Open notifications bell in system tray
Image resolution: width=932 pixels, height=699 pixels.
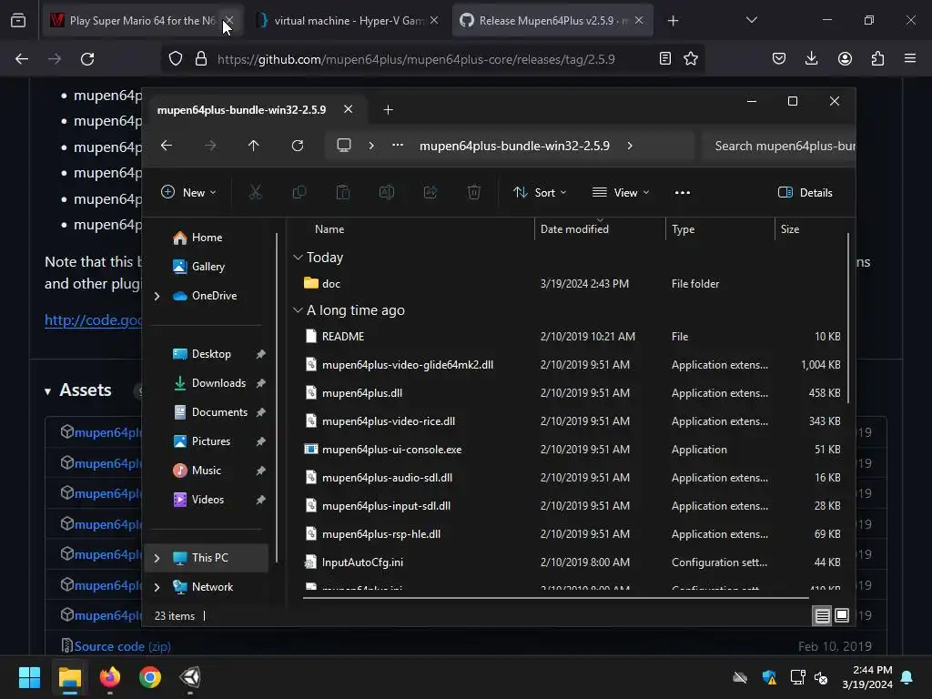click(907, 677)
